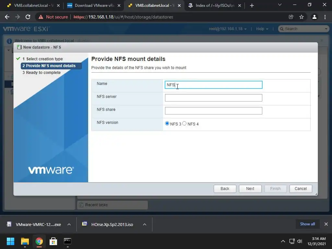Show hidden system tray icons
This screenshot has height=249, width=332.
click(x=283, y=241)
